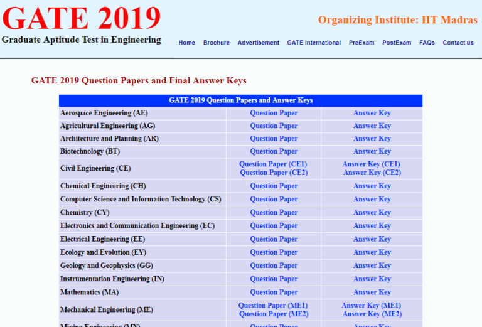Open Electronics and Communication (EC) Answer Key

[372, 226]
